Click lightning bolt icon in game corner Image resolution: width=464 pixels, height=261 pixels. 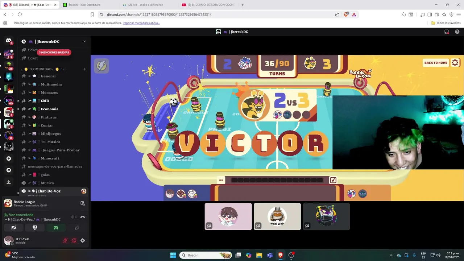[101, 66]
